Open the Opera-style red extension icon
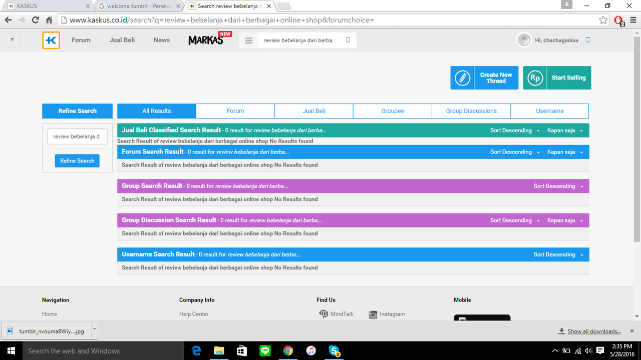The height and width of the screenshot is (360, 641). 619,20
